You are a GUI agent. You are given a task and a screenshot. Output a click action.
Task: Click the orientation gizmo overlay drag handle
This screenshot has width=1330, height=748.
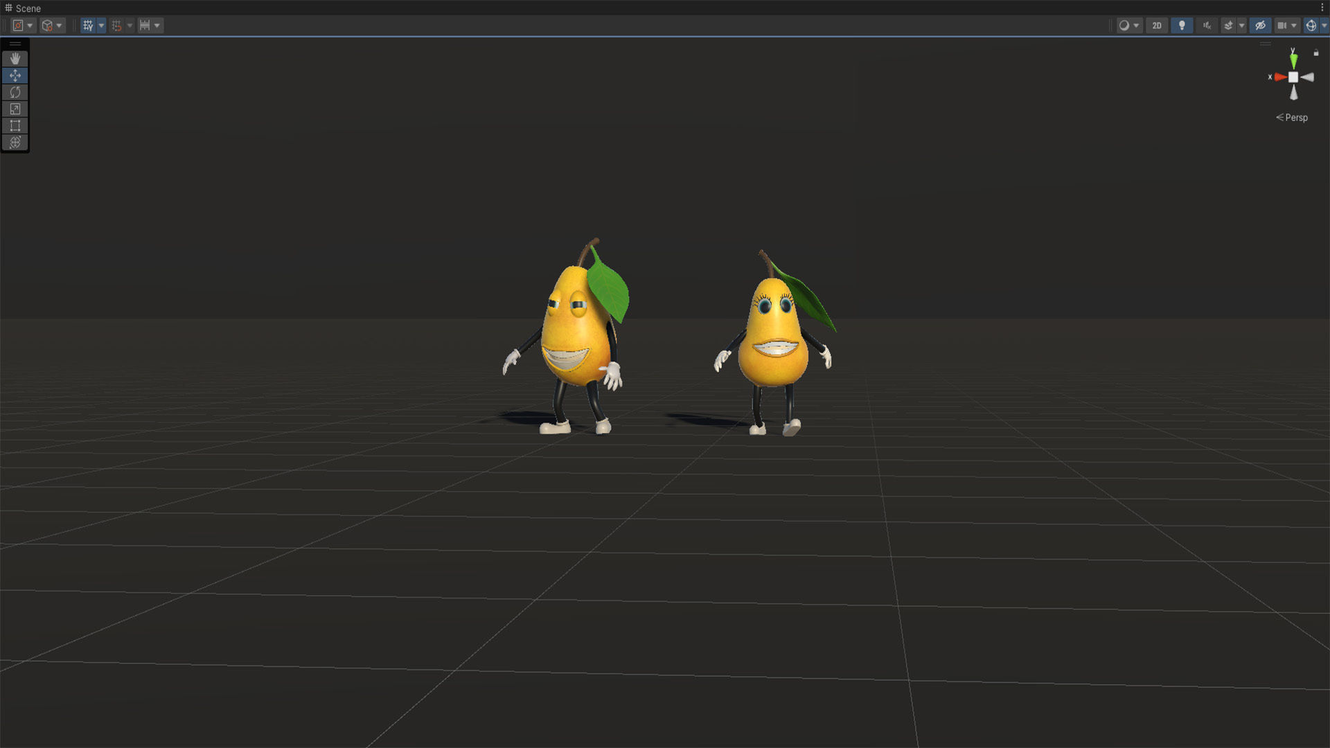(x=1266, y=44)
